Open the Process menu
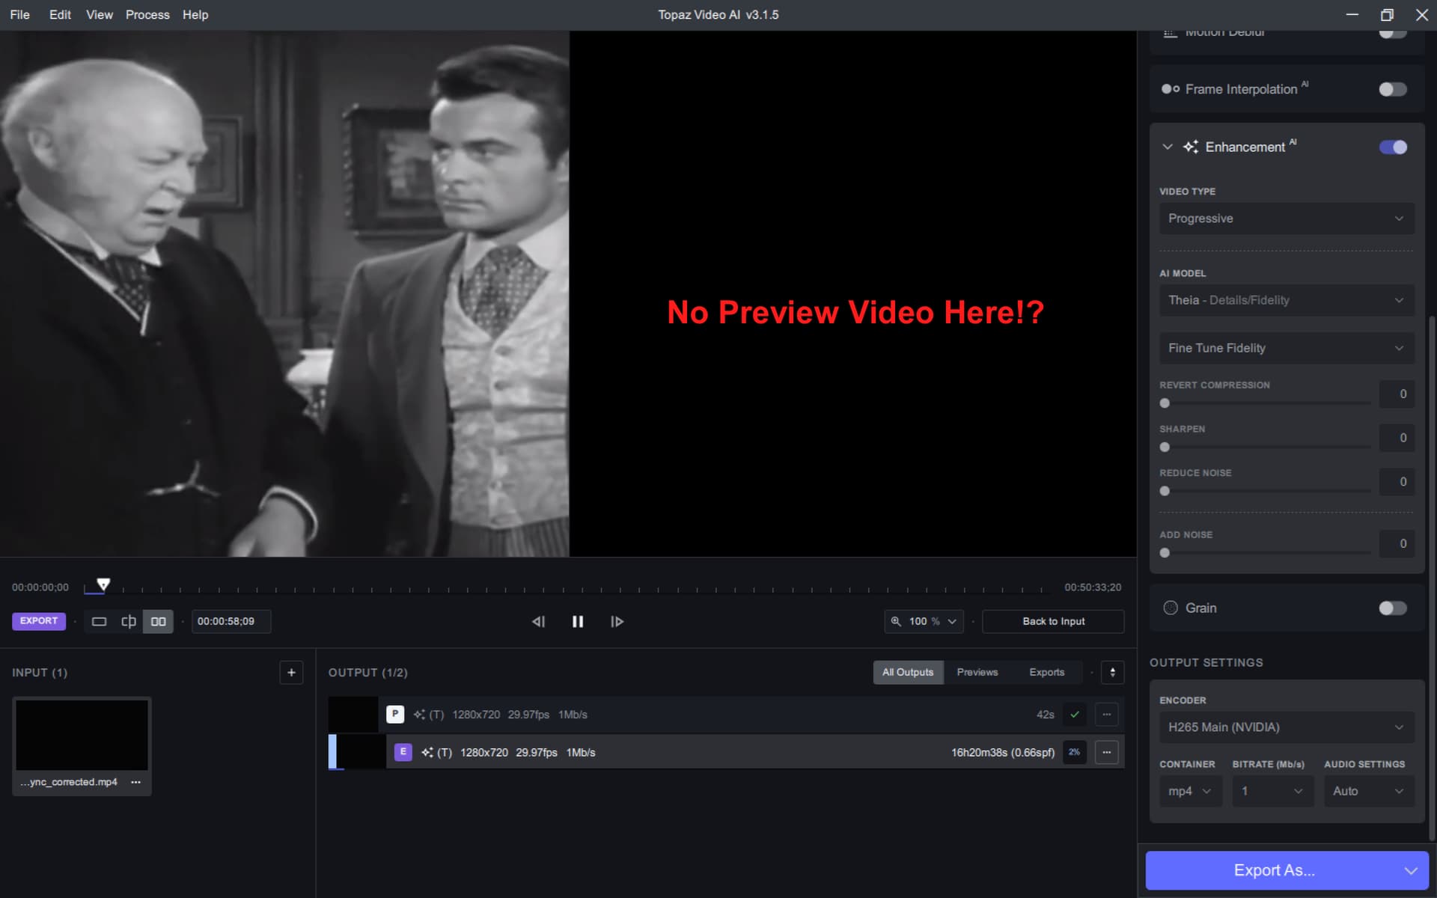1437x898 pixels. (x=147, y=15)
